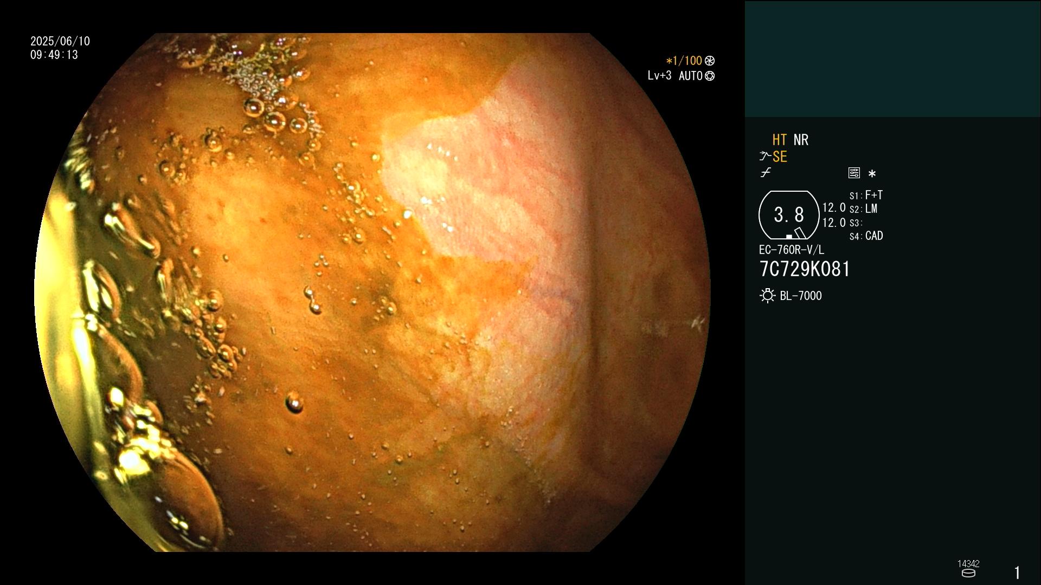Image resolution: width=1041 pixels, height=585 pixels.
Task: Click the S1: F+T switch assignment
Action: point(866,195)
